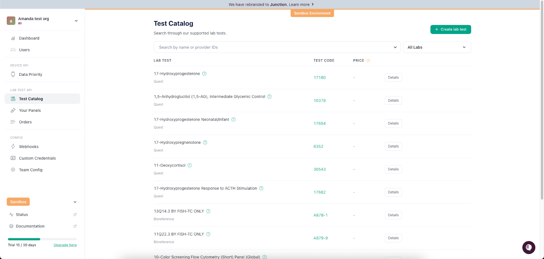The height and width of the screenshot is (259, 544).
Task: Expand the Sandbox environment chevron
Action: coord(75,202)
